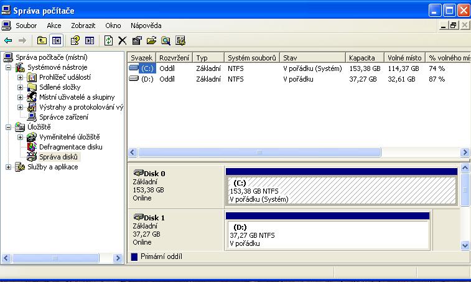Click volume list horizontal scrollbar right arrow

[465, 153]
